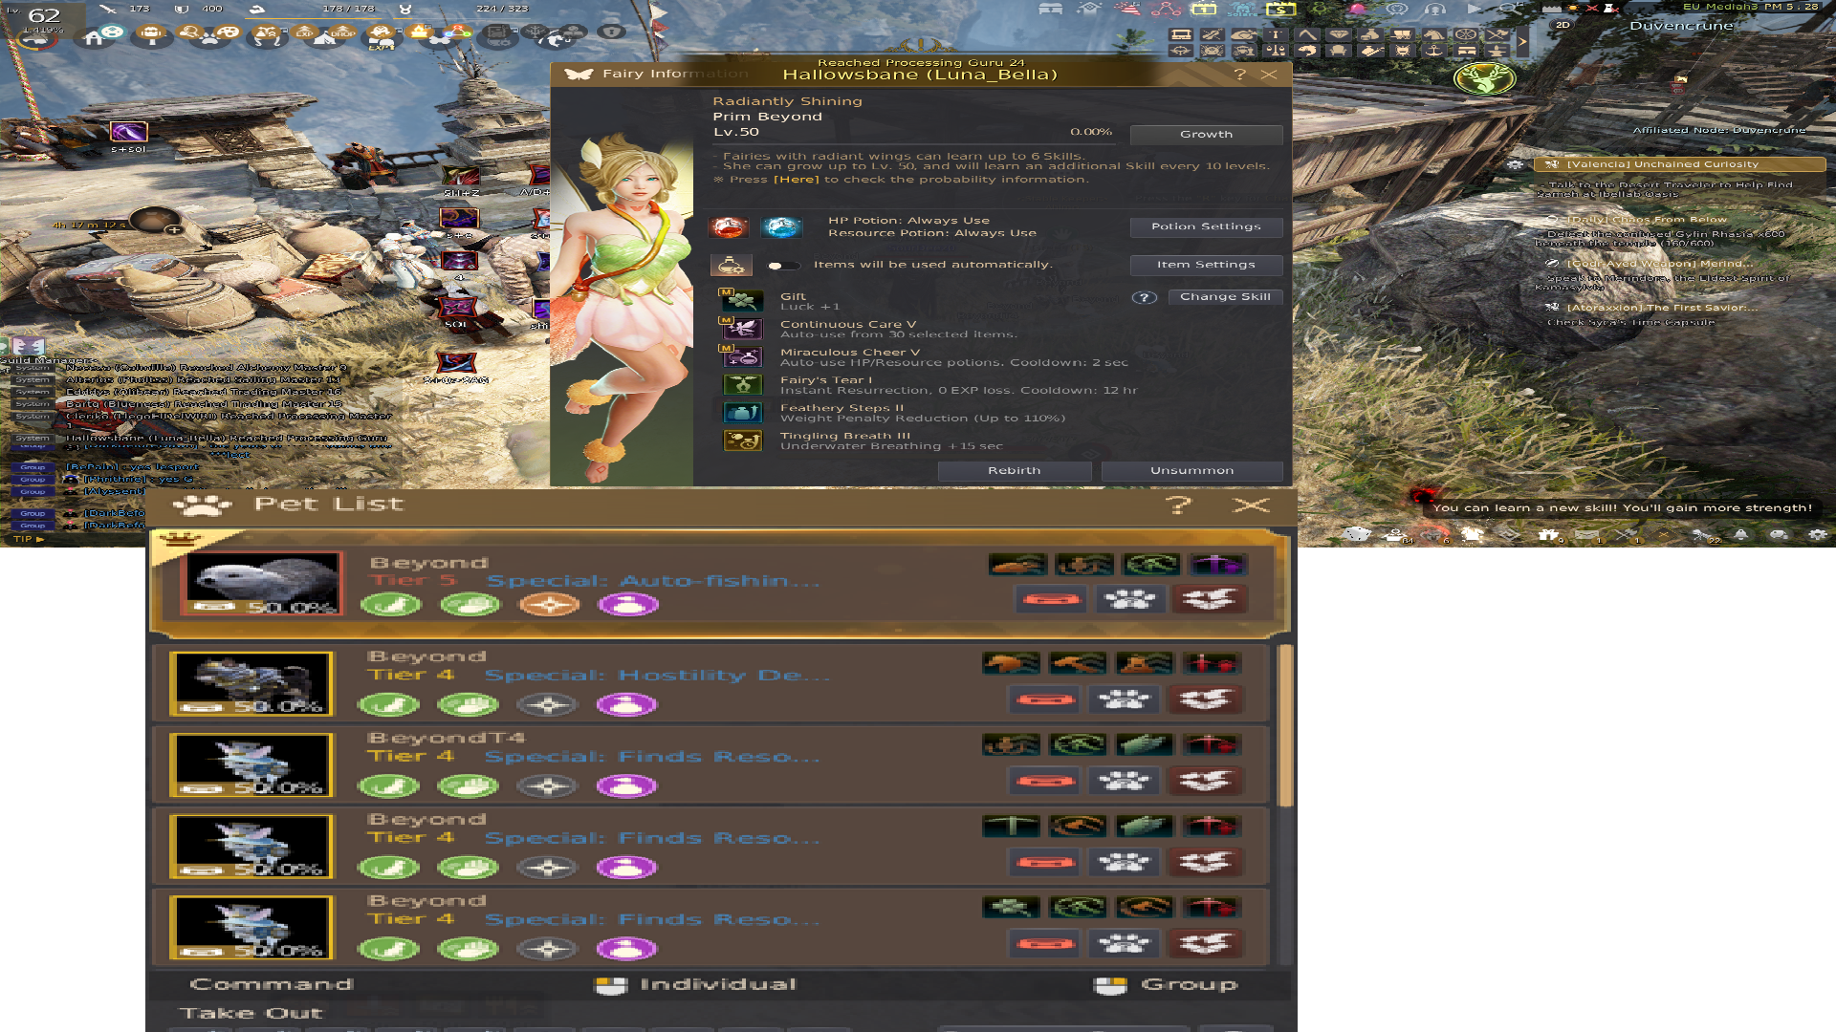The image size is (1836, 1032).
Task: Click the help icon beside Change Skill
Action: pos(1144,298)
